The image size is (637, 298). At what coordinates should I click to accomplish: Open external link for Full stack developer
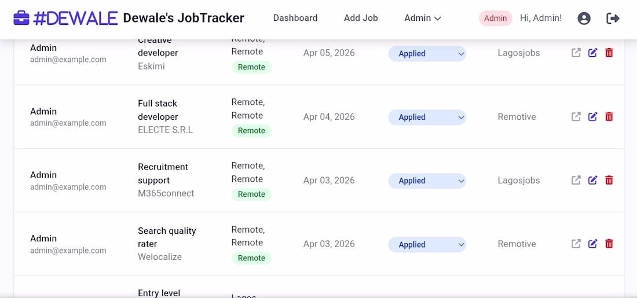coord(576,117)
